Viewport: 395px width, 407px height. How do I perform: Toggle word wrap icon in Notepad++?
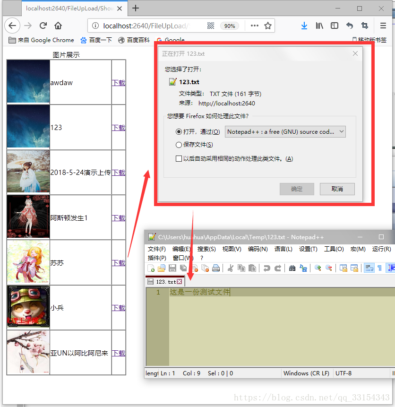tap(369, 268)
